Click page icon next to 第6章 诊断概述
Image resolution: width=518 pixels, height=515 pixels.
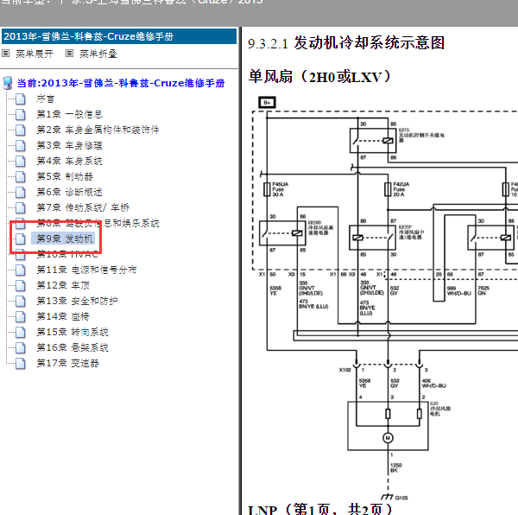[x=21, y=192]
